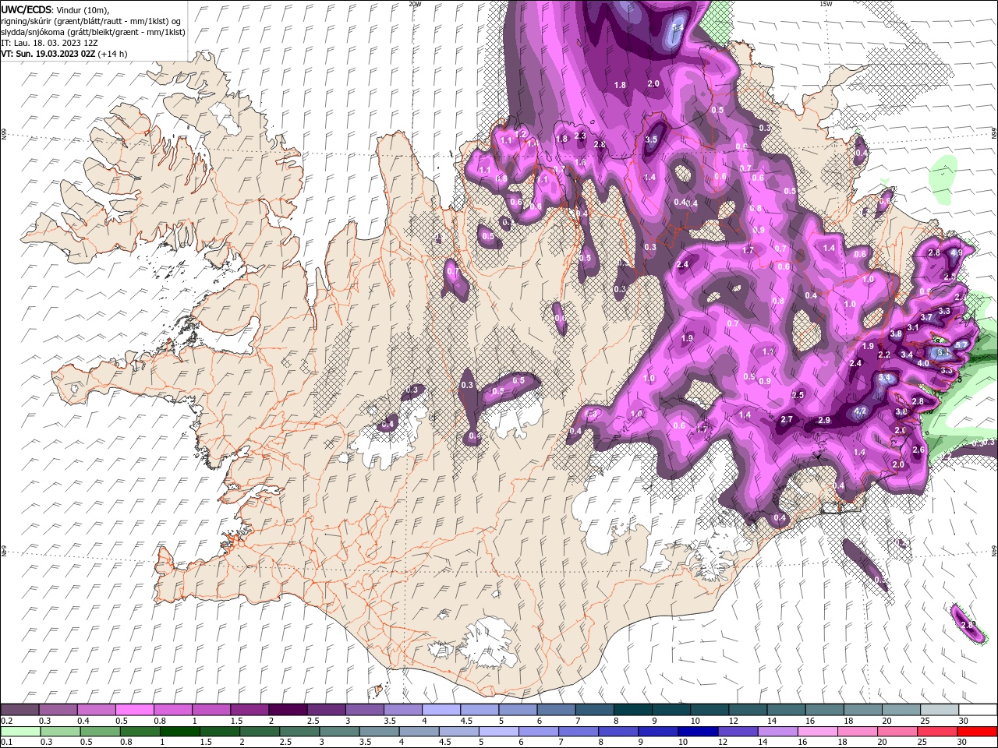998x748 pixels.
Task: Select the bright red rain swatch above 30
Action: [x=977, y=732]
